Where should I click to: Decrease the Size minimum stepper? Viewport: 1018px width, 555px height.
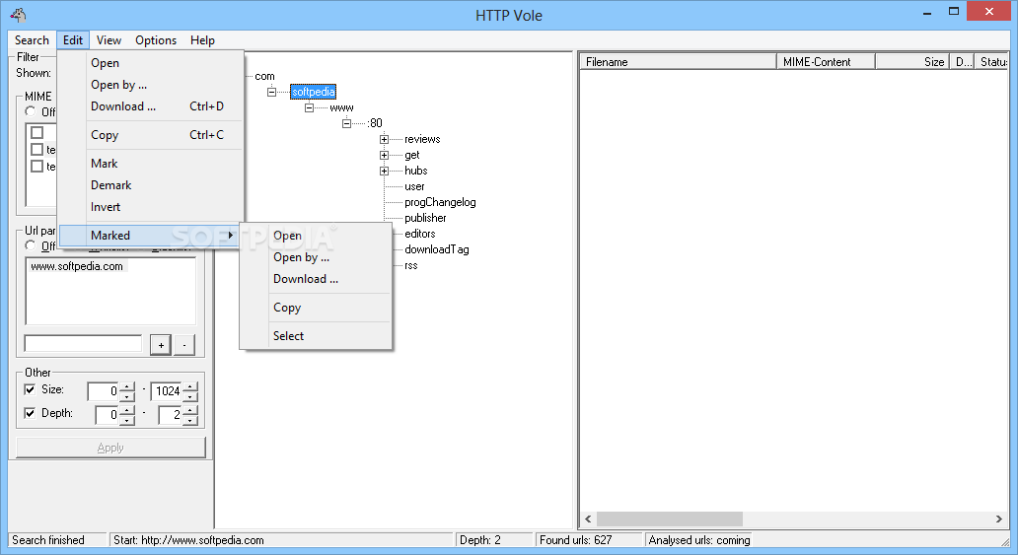click(x=127, y=396)
